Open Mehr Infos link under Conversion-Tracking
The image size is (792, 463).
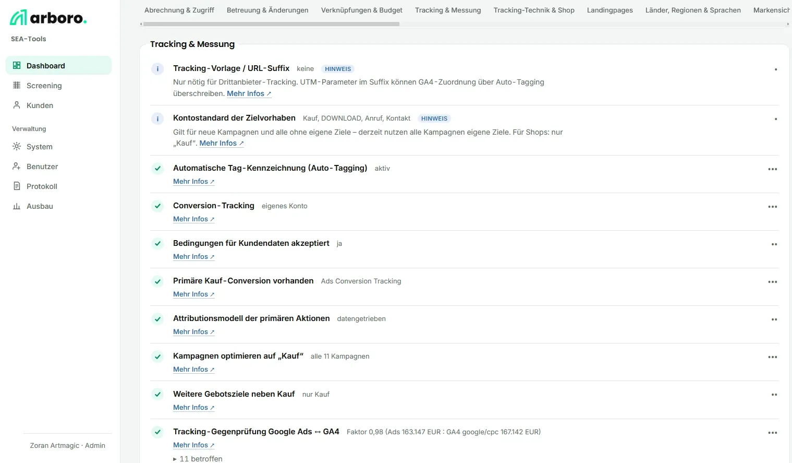(194, 219)
